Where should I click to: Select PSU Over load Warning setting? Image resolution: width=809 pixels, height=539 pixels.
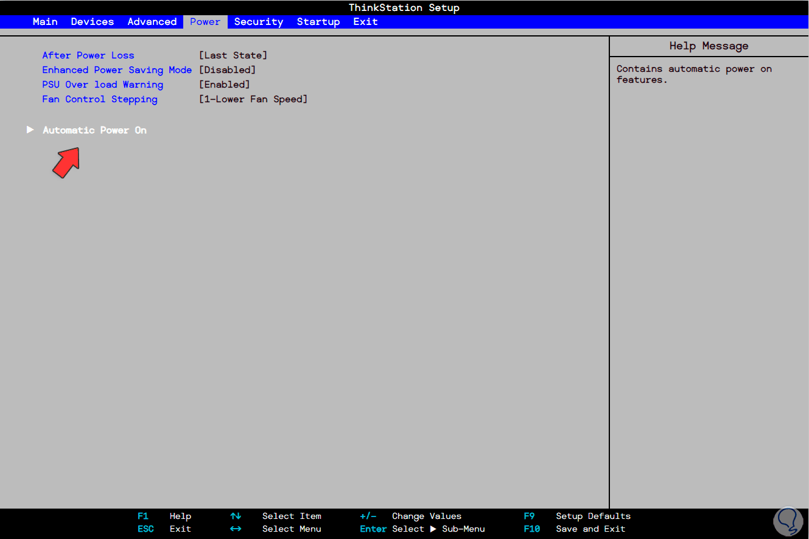(103, 85)
